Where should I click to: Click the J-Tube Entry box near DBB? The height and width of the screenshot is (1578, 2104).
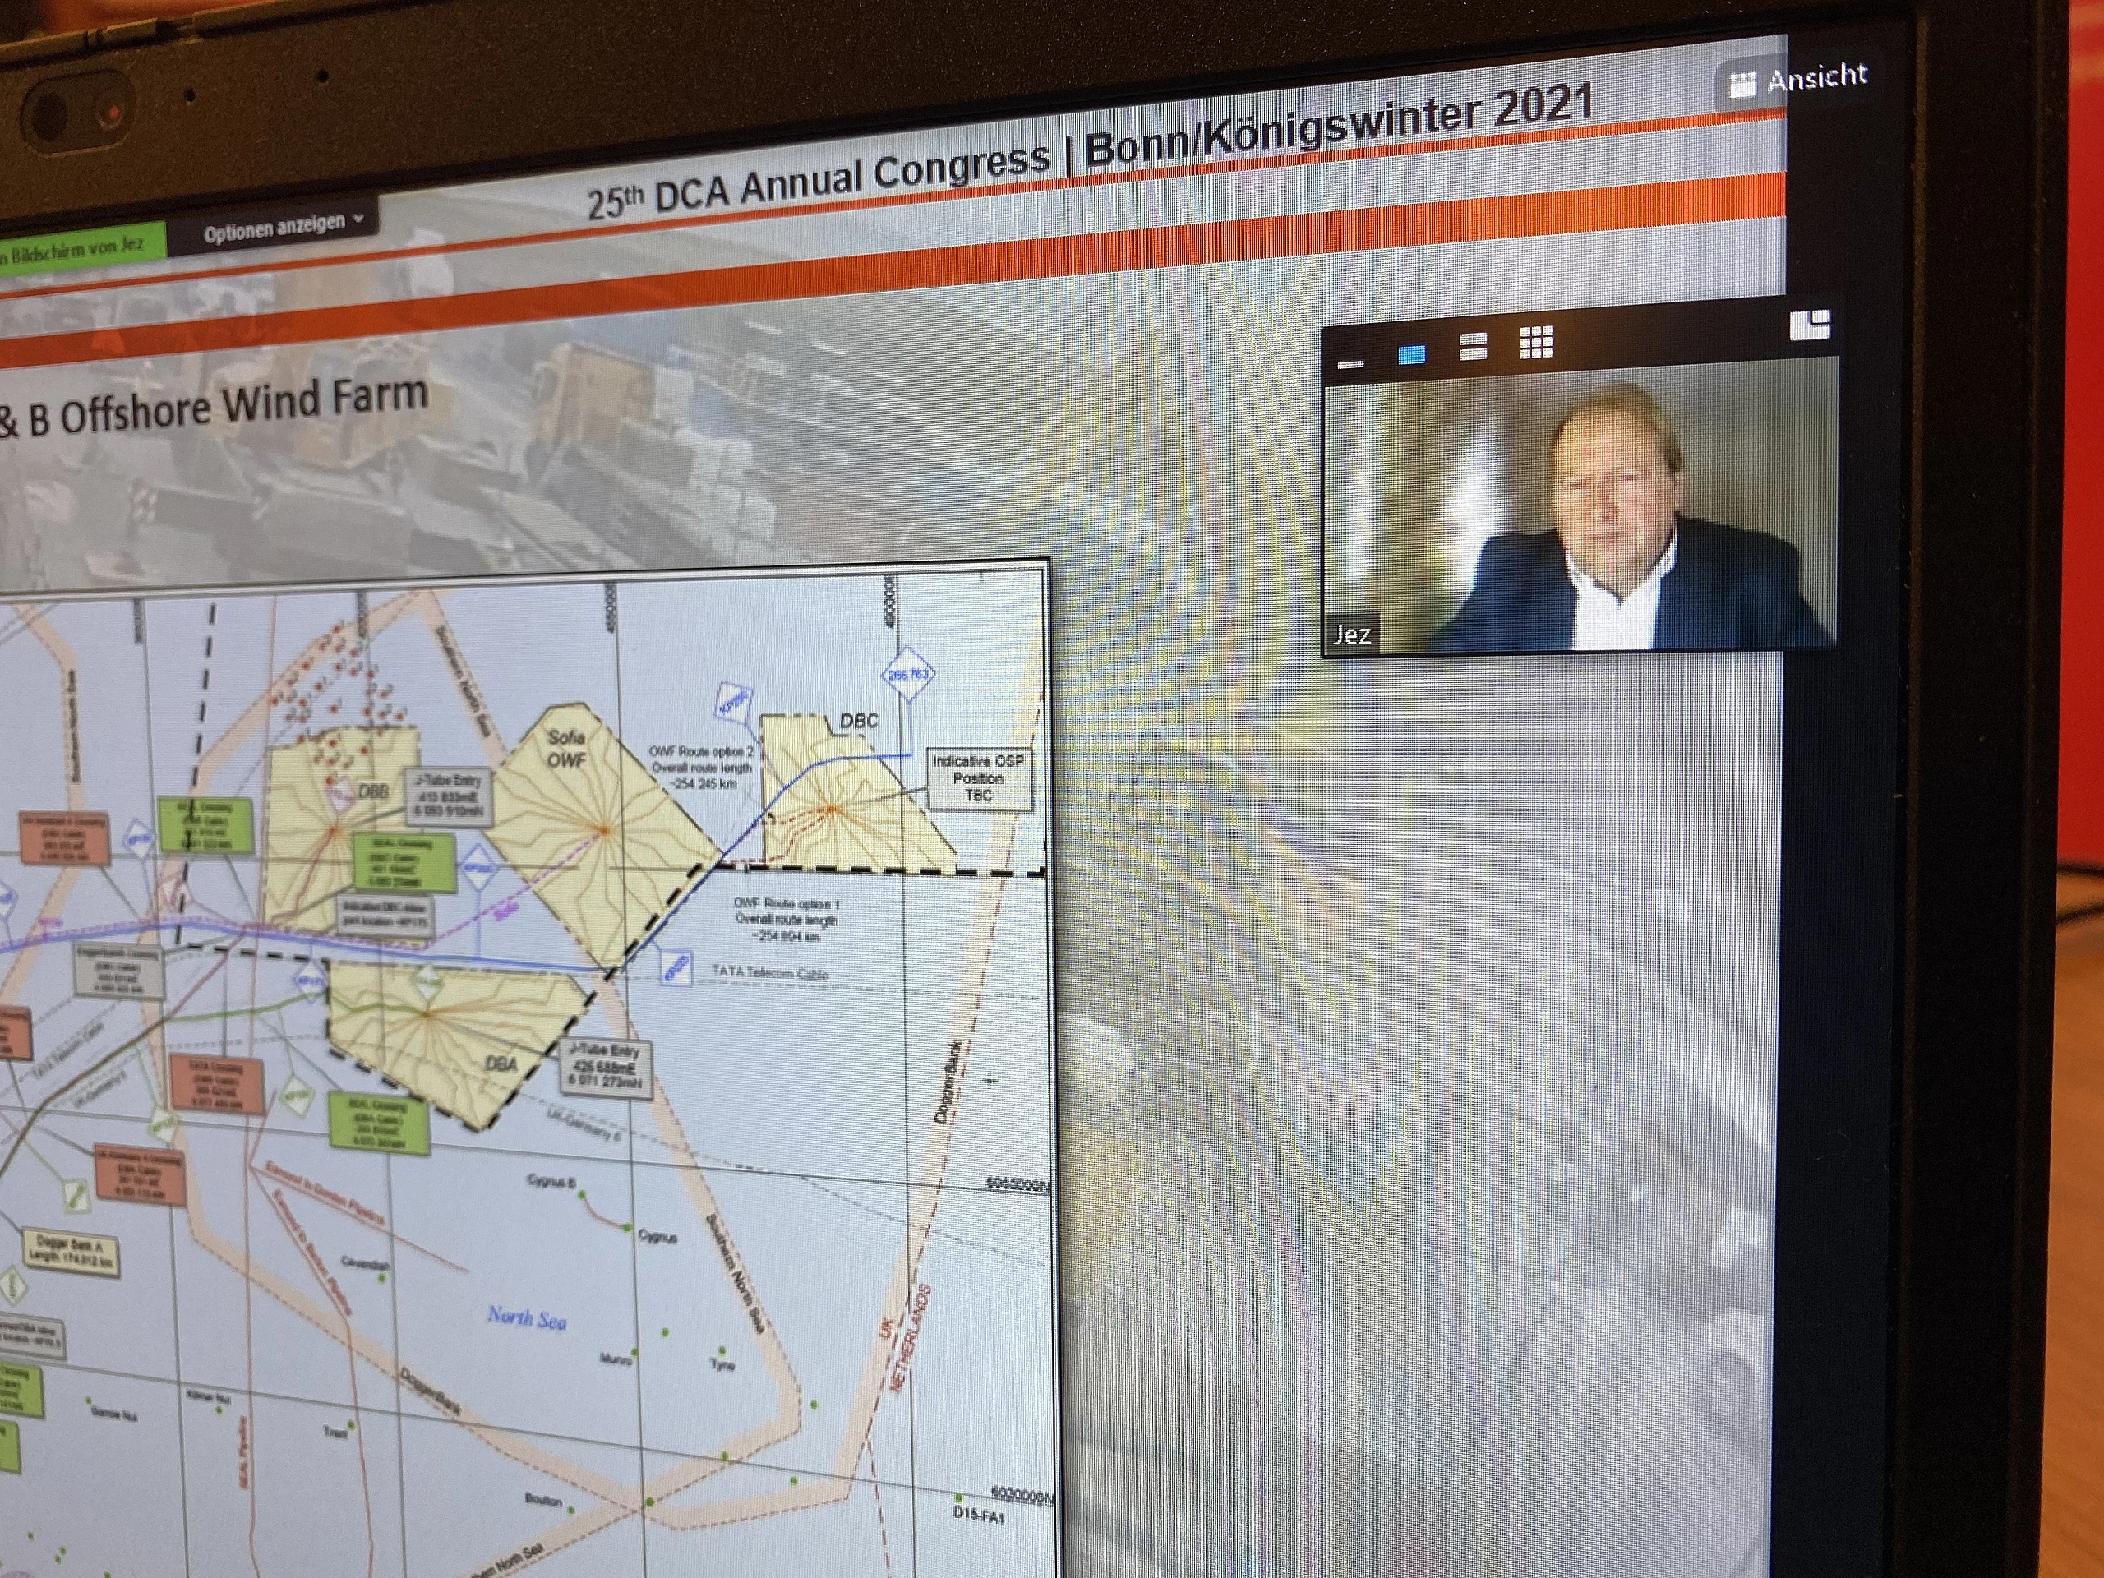click(x=448, y=796)
